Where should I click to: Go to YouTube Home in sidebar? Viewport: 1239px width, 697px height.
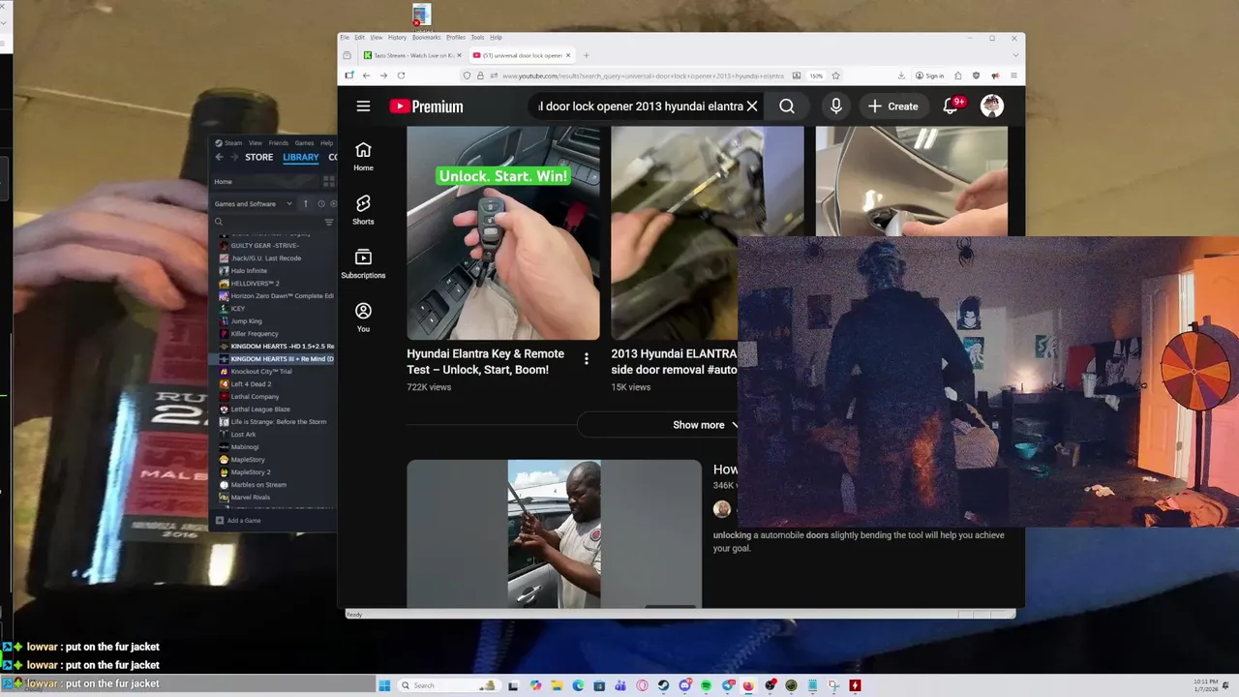point(363,156)
